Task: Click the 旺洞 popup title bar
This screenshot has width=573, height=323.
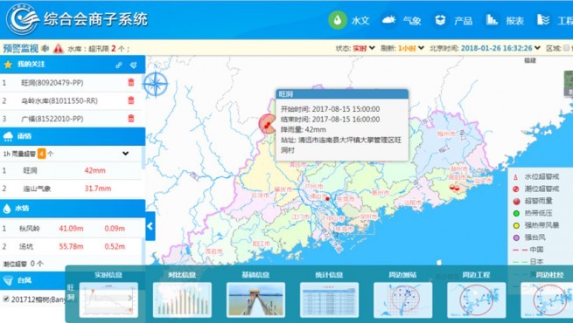Action: pyautogui.click(x=342, y=94)
